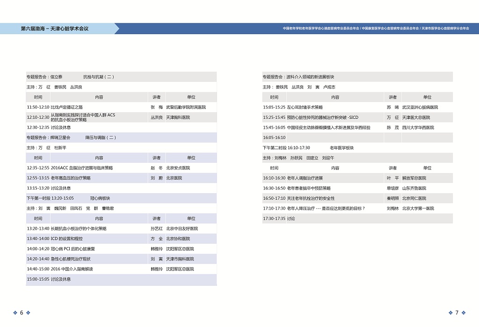Click the text '老年患者脑卒中预防策略'

click(x=309, y=188)
